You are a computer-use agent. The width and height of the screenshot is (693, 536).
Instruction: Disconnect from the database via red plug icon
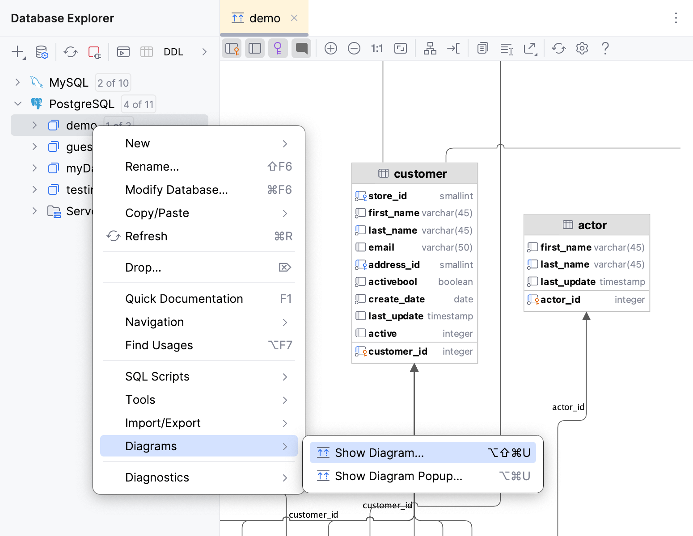[94, 52]
